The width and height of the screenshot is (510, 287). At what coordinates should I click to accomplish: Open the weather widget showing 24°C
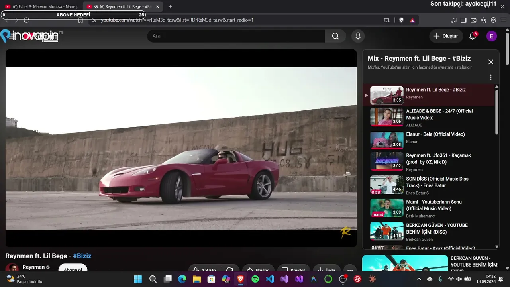(25, 279)
